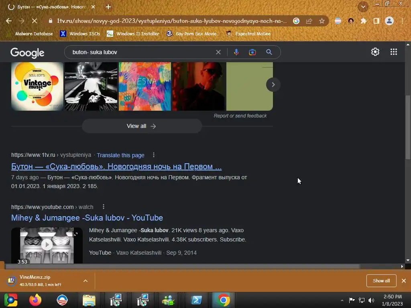This screenshot has height=308, width=411.
Task: Bookmark this page with the star
Action: coord(322,21)
